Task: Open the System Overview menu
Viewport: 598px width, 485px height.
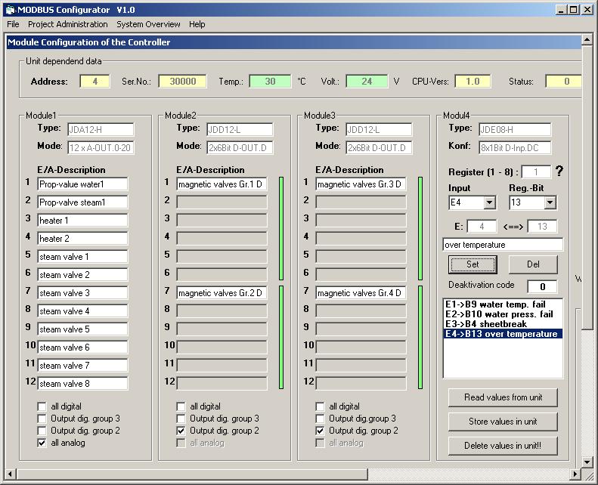Action: pyautogui.click(x=148, y=24)
